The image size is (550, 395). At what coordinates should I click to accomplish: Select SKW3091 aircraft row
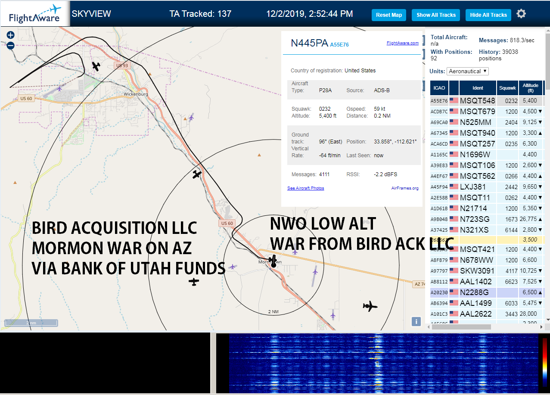[x=487, y=271]
